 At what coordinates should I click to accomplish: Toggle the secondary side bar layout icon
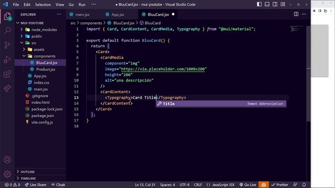click(275, 4)
